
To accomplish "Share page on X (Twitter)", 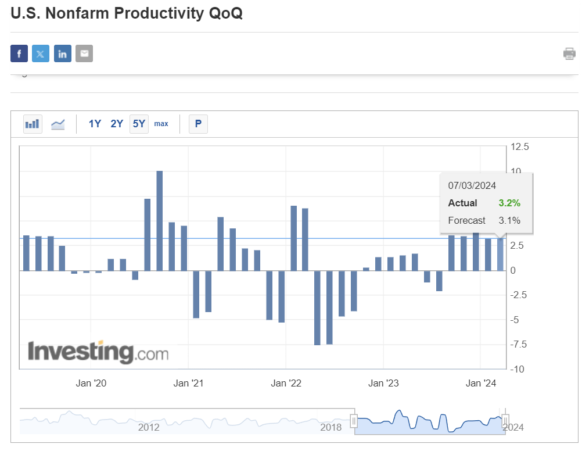I will 41,54.
